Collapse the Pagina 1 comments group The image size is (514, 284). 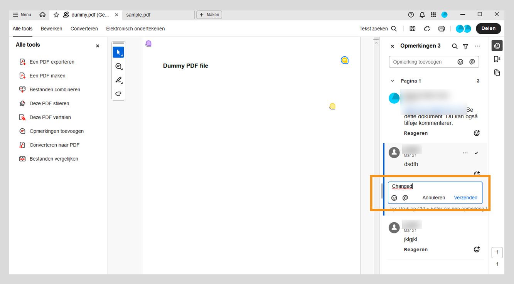click(393, 81)
